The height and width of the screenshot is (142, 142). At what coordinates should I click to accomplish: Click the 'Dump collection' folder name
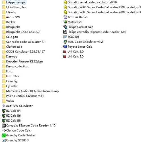[x=17, y=66]
